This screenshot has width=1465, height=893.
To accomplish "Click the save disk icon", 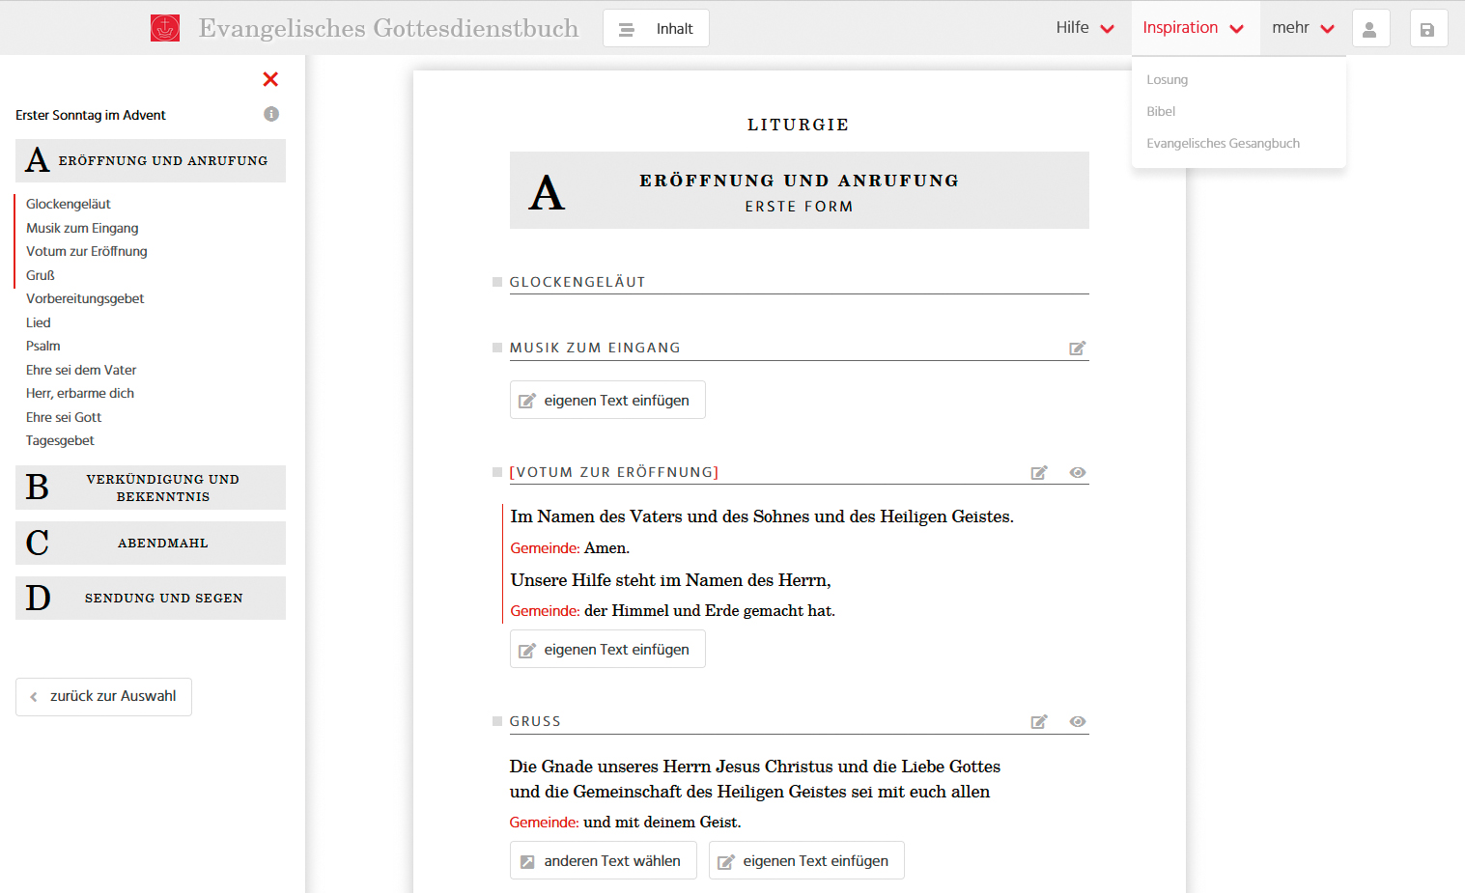I will (1428, 29).
